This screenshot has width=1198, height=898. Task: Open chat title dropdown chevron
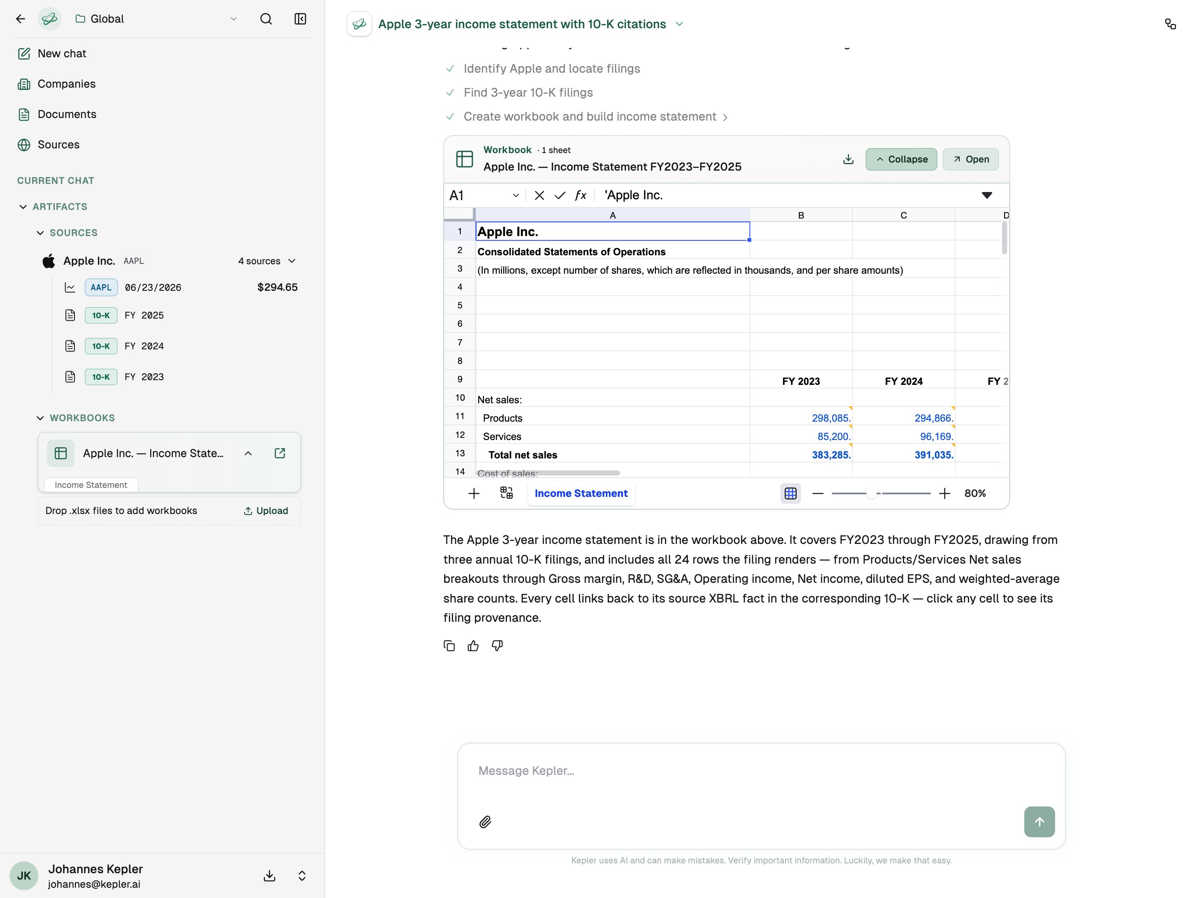680,24
